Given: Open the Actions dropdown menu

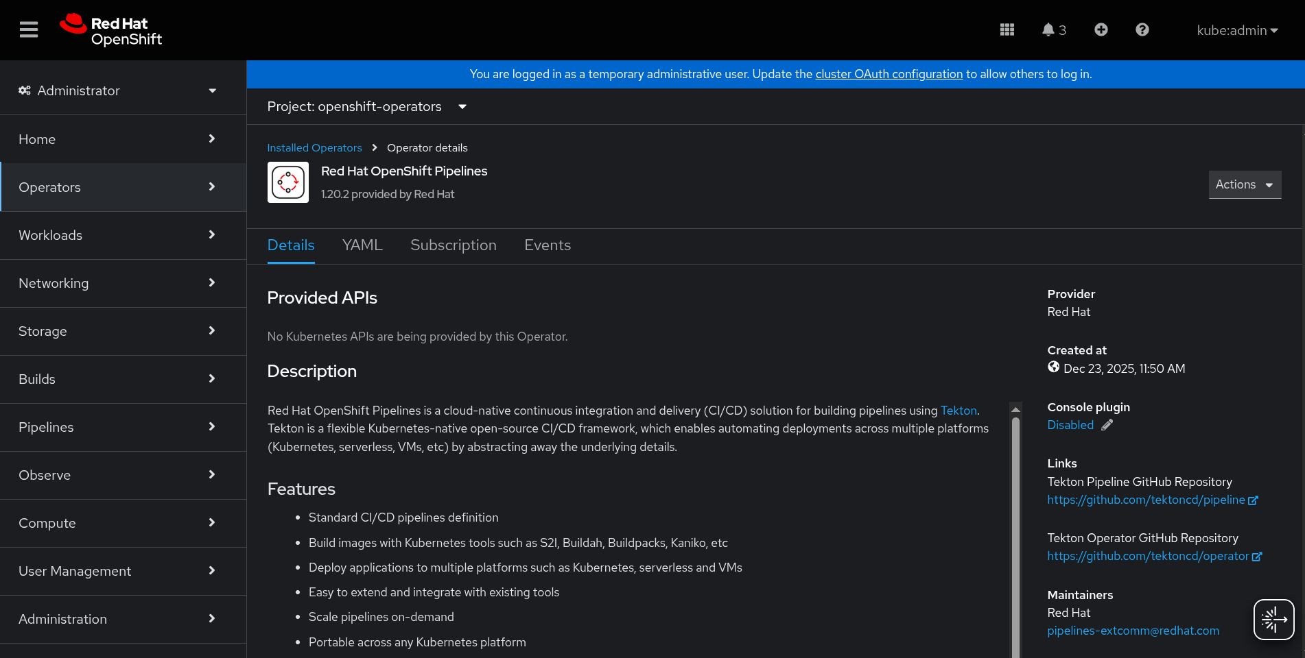Looking at the screenshot, I should (1245, 184).
